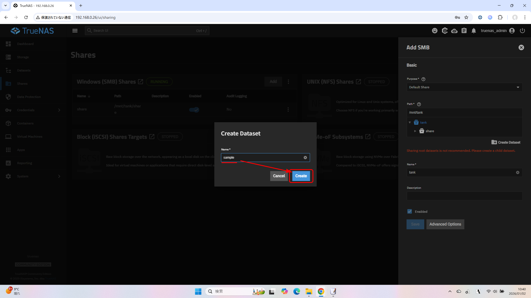Toggle the share Enabled switch
Image resolution: width=531 pixels, height=298 pixels.
point(194,110)
